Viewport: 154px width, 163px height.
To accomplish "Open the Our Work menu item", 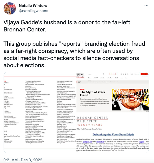I will click(96, 78).
